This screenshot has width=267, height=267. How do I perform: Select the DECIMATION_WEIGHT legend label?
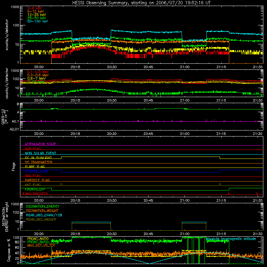click(x=42, y=211)
